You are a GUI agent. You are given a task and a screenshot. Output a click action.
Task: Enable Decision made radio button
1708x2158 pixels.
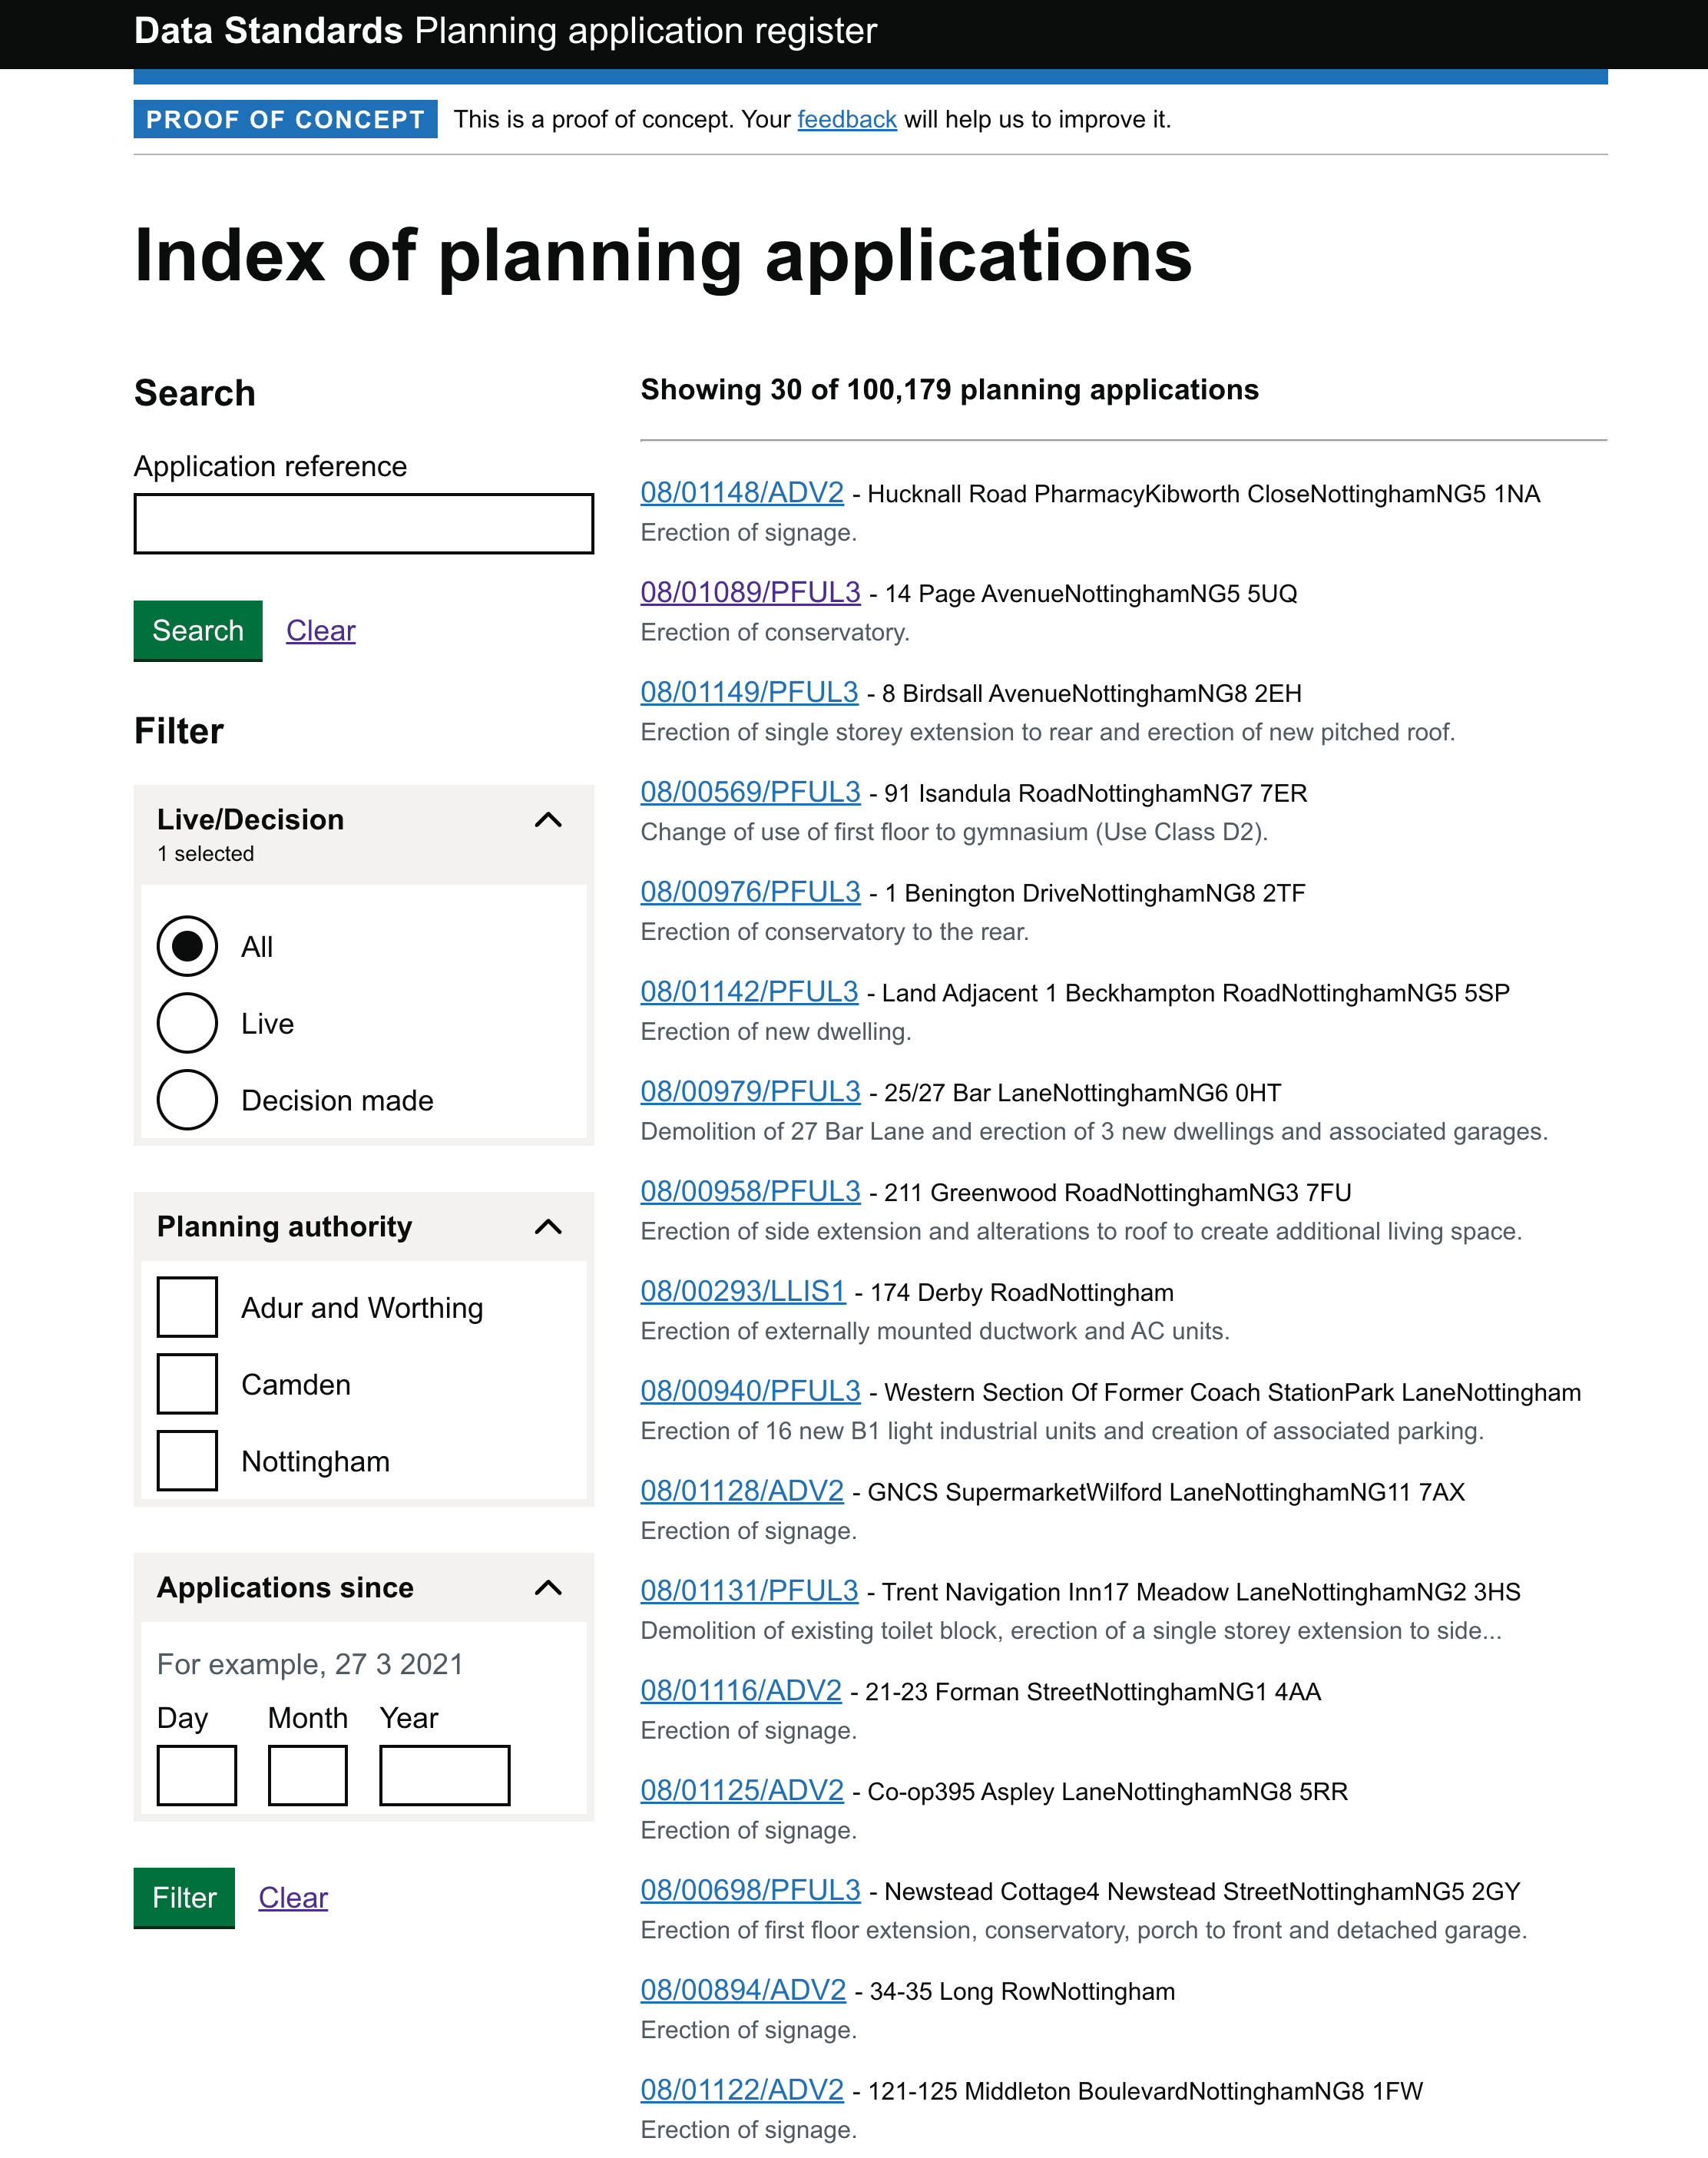point(186,1100)
